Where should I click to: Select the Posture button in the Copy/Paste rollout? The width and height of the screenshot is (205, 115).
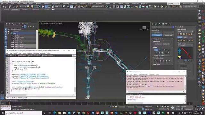tap(180, 37)
